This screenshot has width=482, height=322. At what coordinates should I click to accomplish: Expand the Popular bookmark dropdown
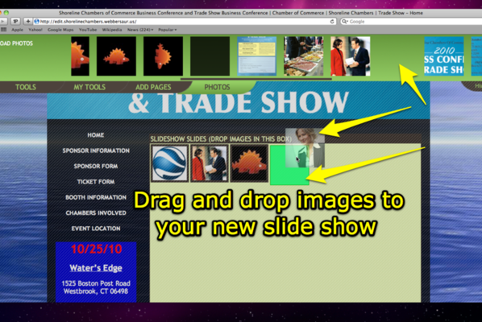pyautogui.click(x=167, y=30)
